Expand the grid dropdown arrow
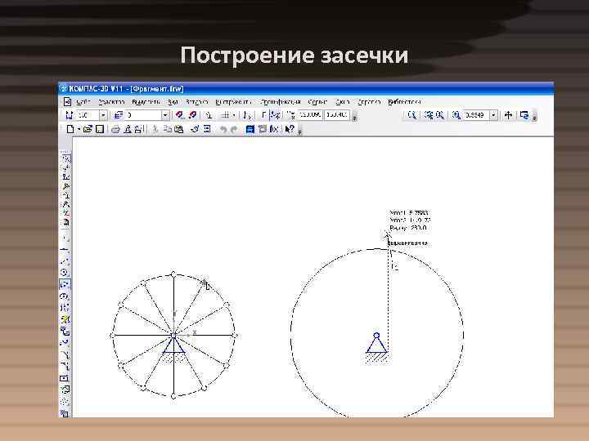The height and width of the screenshot is (441, 589). (234, 115)
